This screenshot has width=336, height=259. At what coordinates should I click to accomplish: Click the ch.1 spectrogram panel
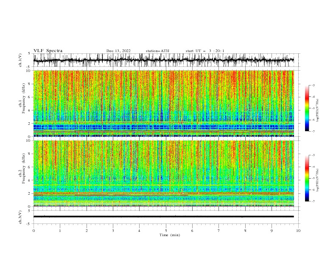coord(163,103)
